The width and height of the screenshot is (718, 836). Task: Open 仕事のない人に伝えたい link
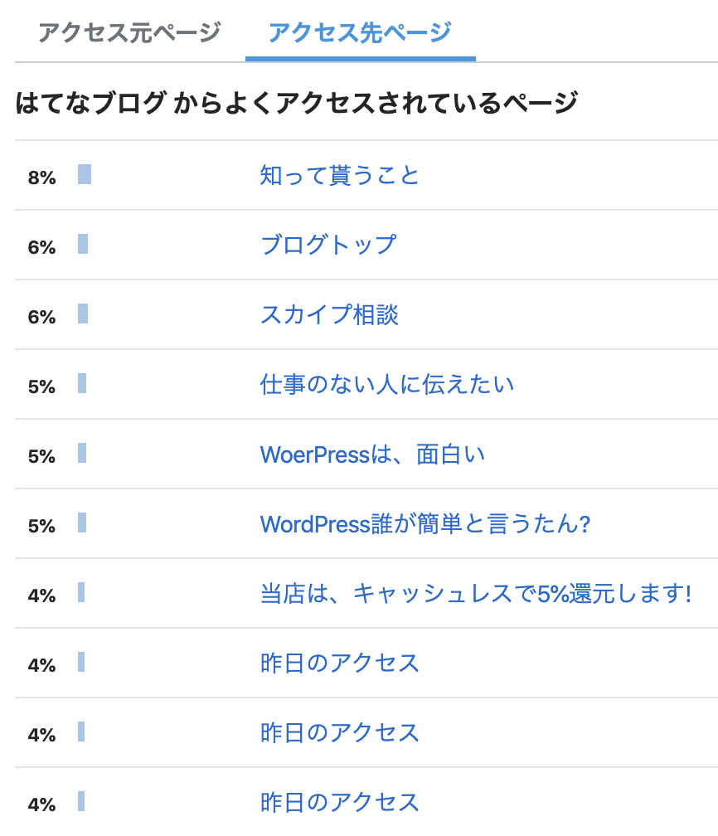(387, 385)
